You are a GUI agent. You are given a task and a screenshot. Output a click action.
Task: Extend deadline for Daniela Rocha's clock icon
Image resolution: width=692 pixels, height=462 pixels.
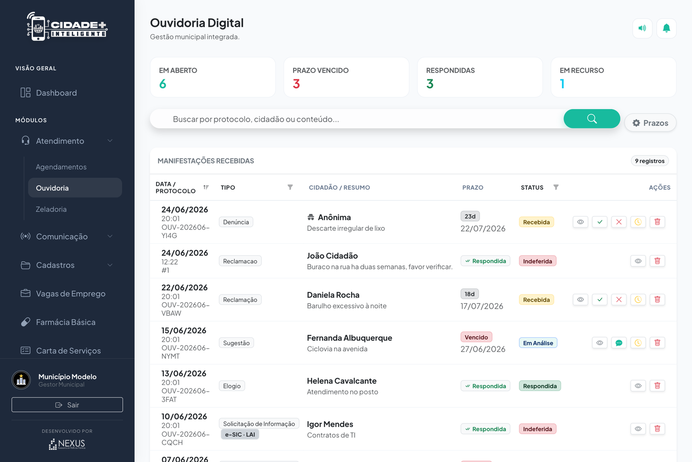[x=638, y=300]
